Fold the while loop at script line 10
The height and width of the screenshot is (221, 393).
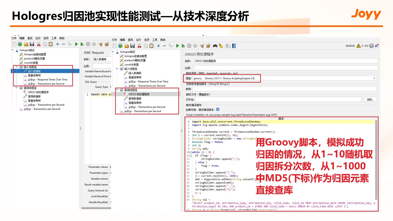[x=191, y=152]
